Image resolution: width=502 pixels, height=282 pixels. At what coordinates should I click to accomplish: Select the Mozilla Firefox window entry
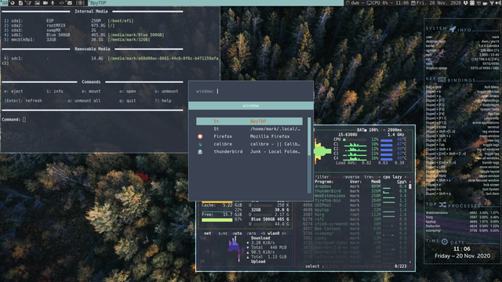click(249, 136)
